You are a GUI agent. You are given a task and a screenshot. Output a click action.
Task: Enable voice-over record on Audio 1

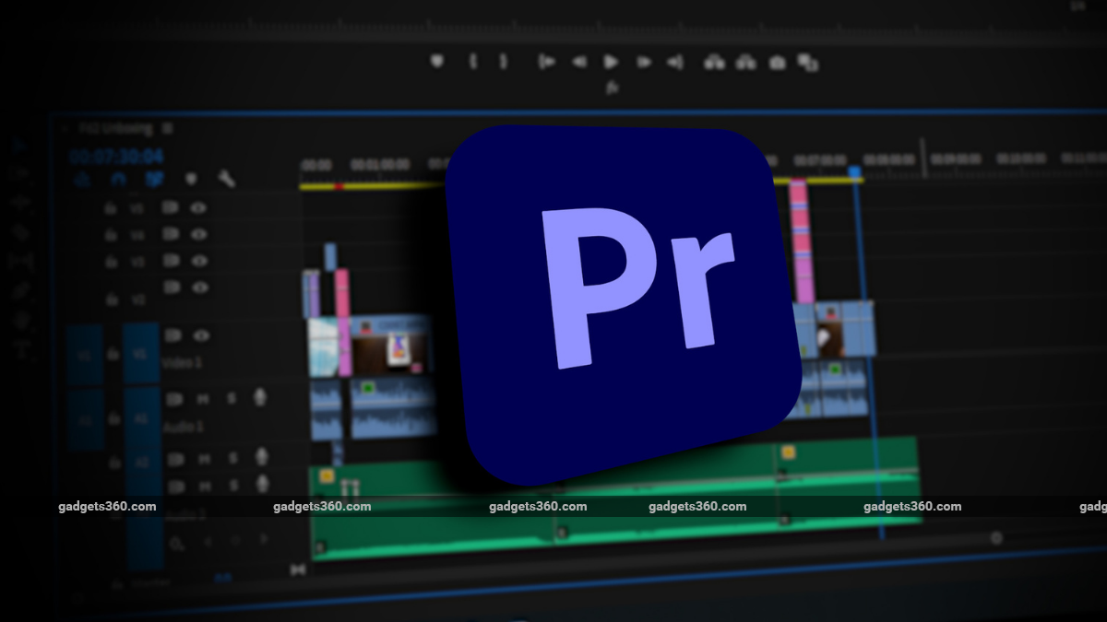point(259,397)
